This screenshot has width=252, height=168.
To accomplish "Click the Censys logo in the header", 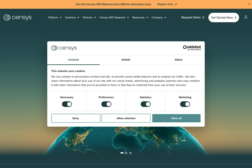I will pyautogui.click(x=17, y=17).
